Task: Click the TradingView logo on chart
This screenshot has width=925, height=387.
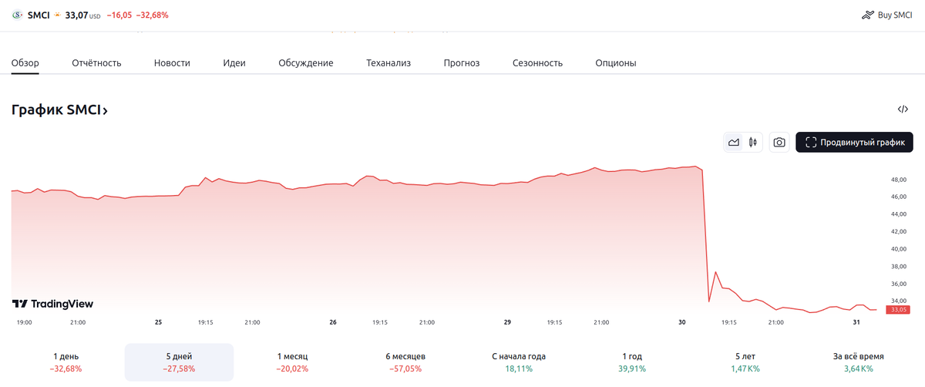Action: coord(52,304)
